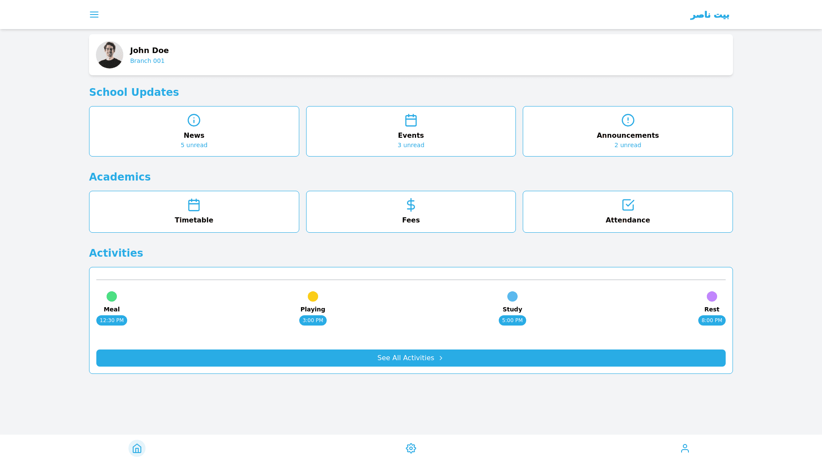The width and height of the screenshot is (822, 462).
Task: Select the blue Study timeline marker
Action: point(512,296)
